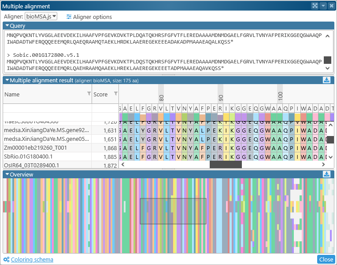
Task: Collapse the Overview section
Action: (x=7, y=174)
